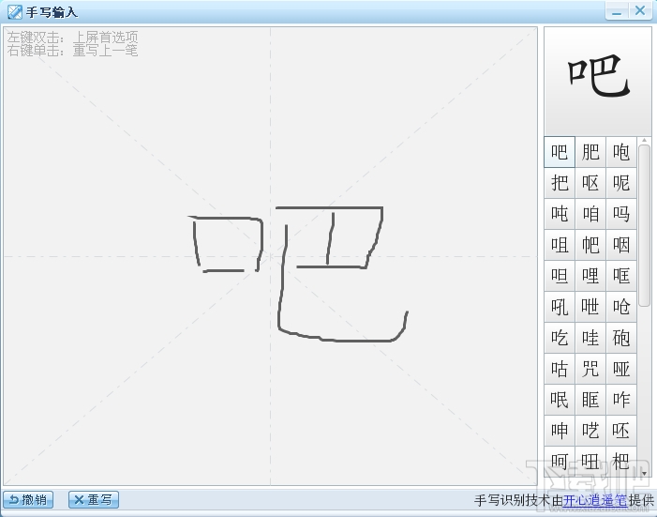Select candidate character 砲

[621, 338]
